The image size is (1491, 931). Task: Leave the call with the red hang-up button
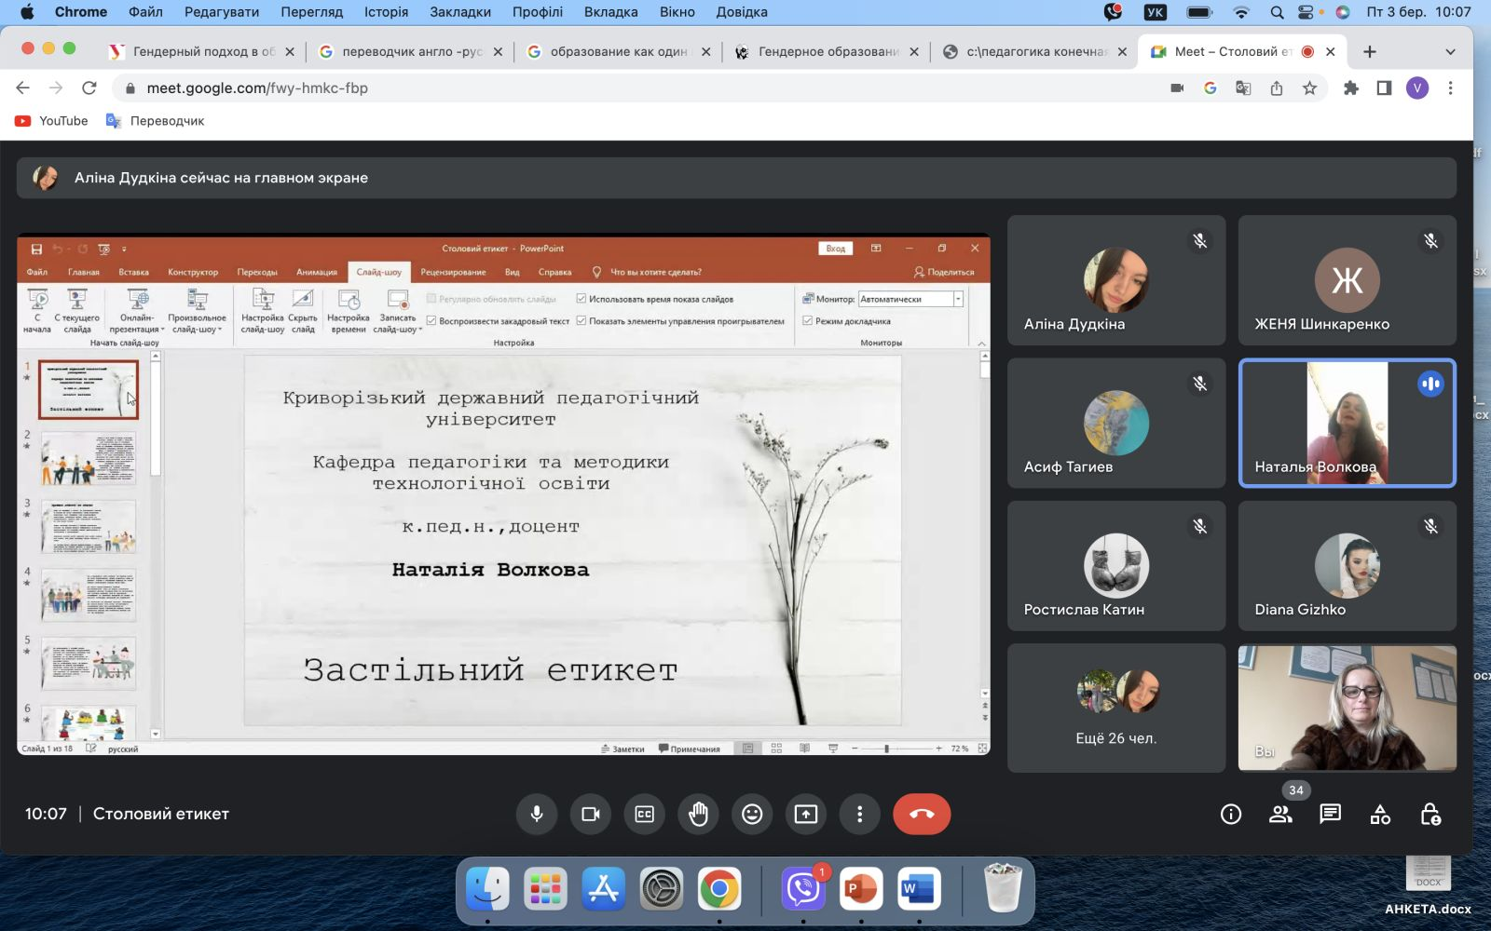[x=922, y=814]
